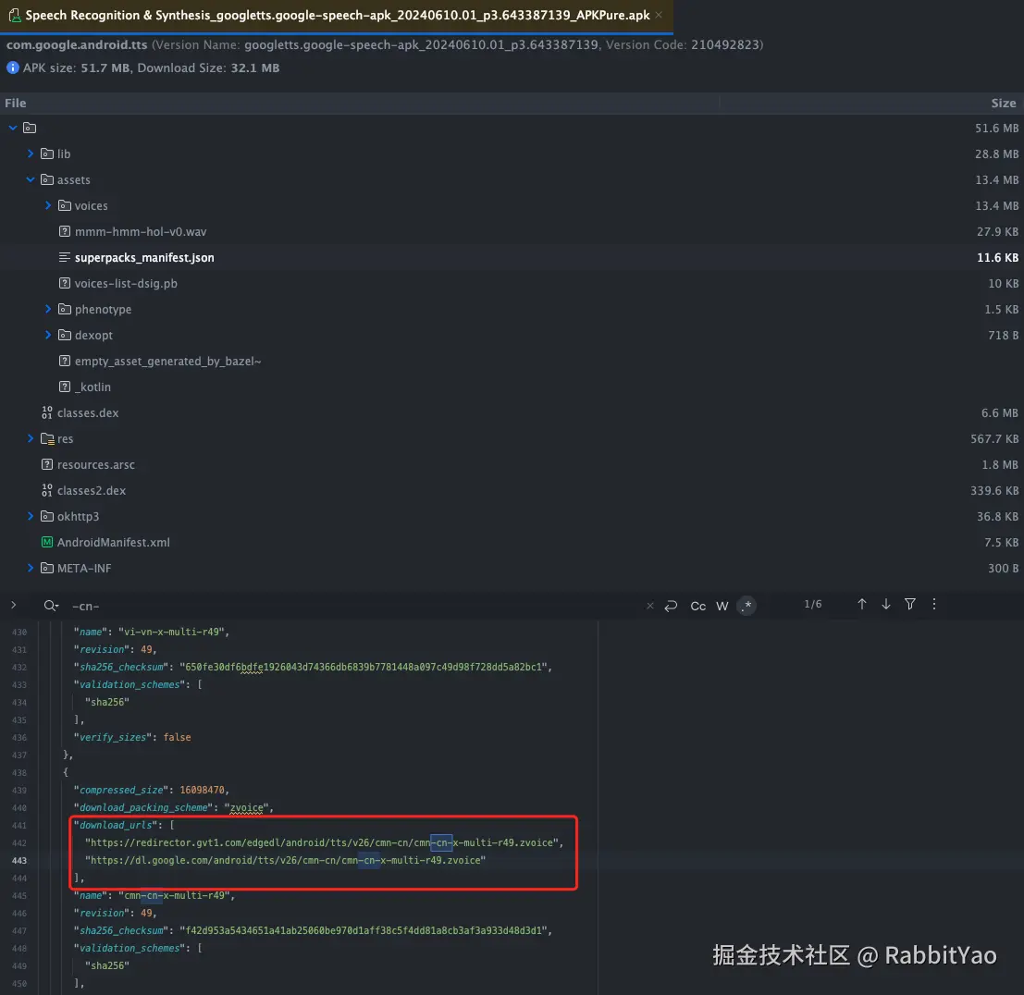Select the Speech Recognition APK tab

(324, 15)
